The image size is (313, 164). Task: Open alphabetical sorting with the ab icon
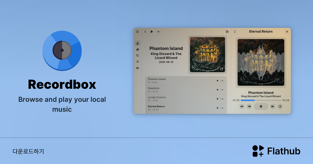click(x=137, y=68)
